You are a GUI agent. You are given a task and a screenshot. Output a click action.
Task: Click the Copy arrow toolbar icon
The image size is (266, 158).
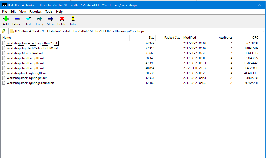(x=39, y=19)
